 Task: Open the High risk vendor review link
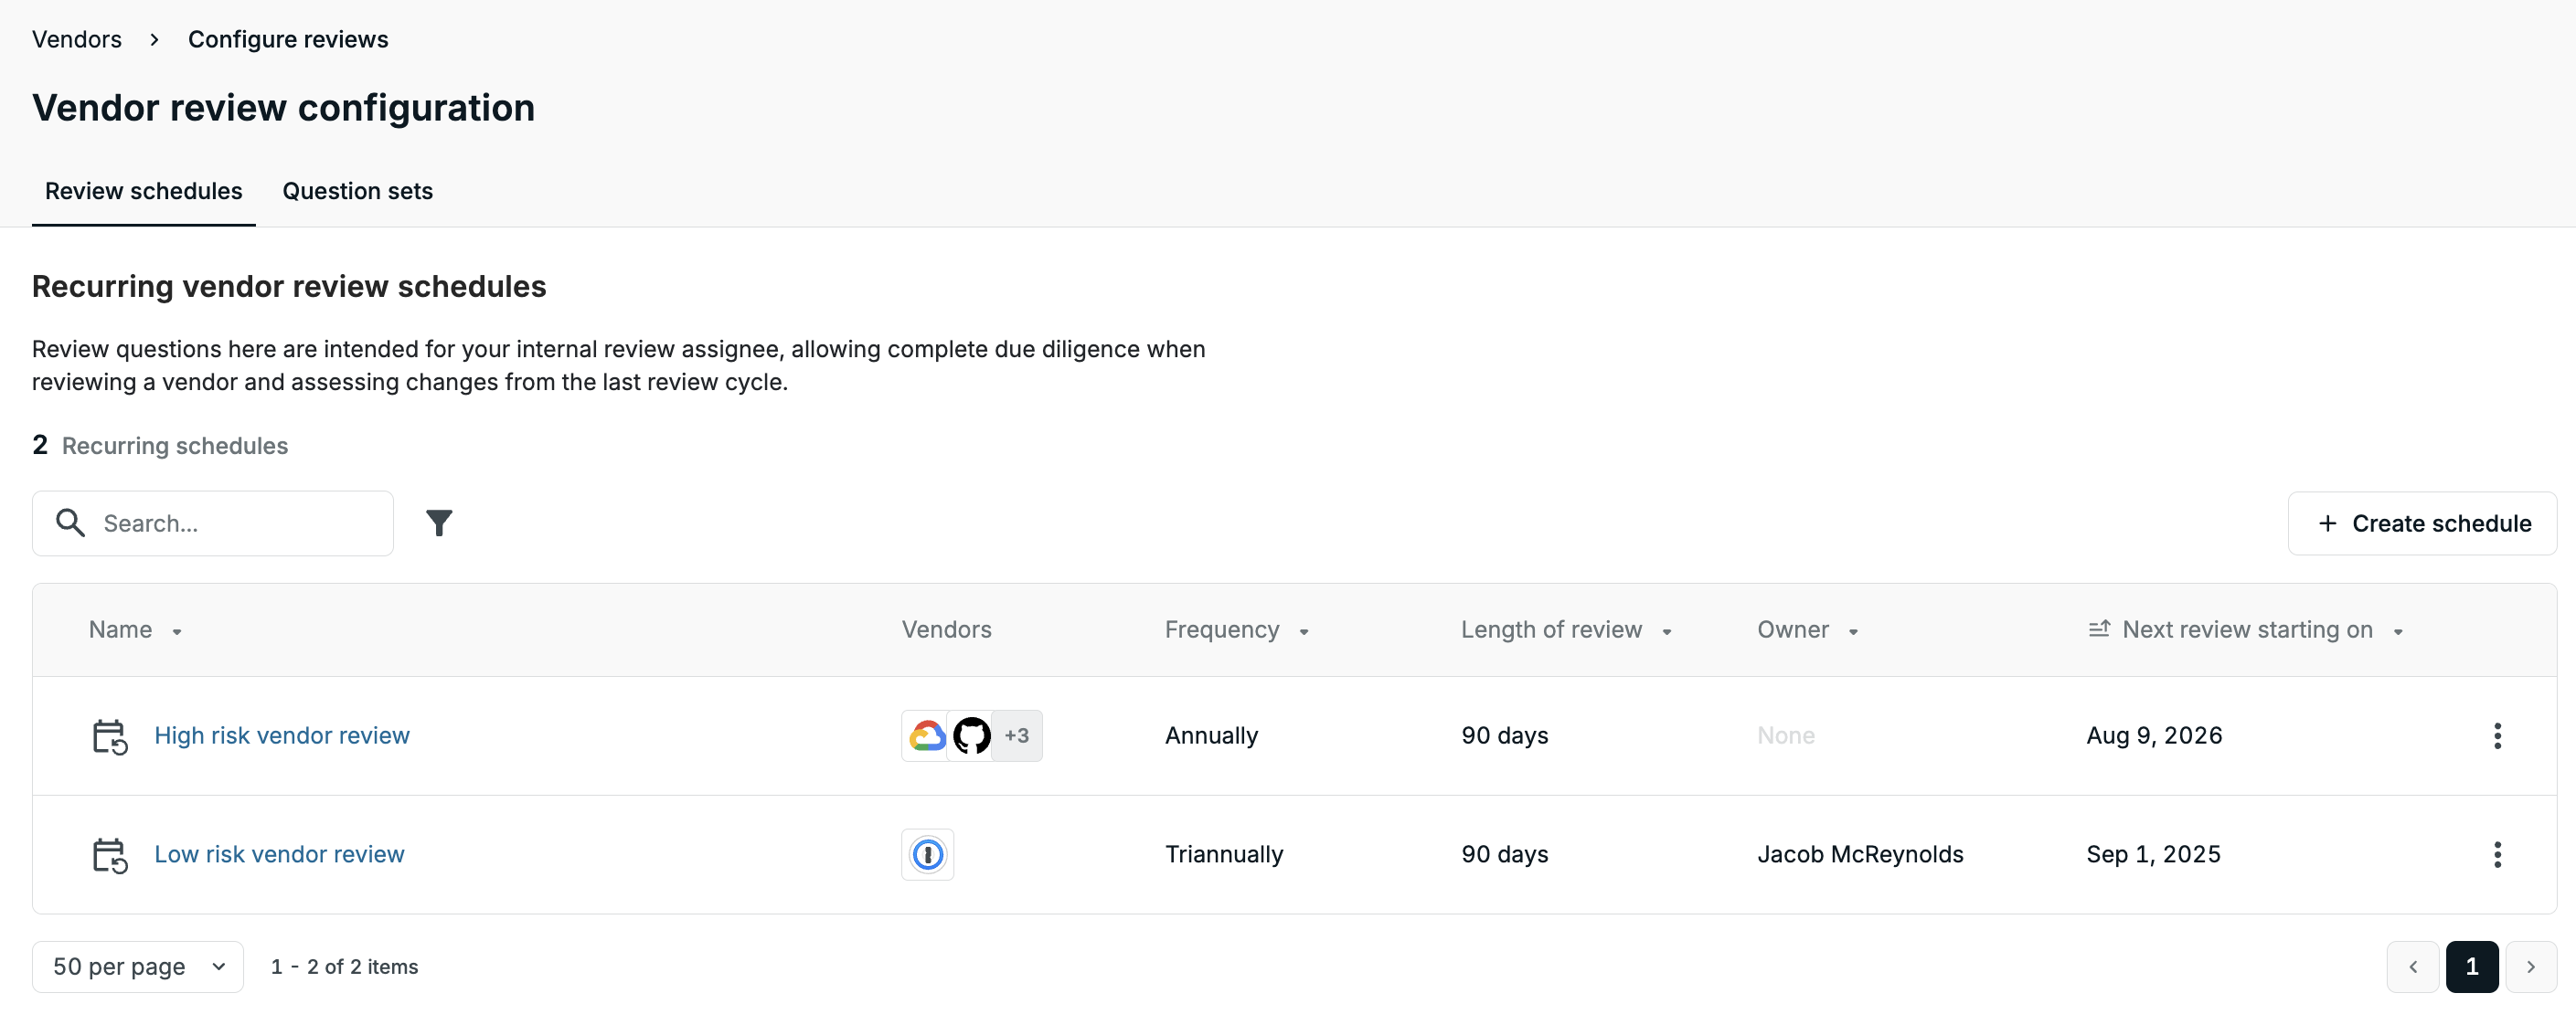click(282, 736)
